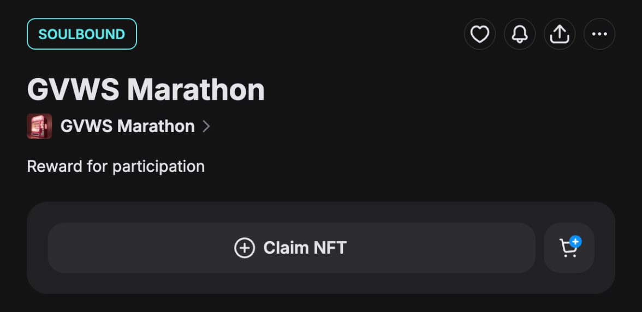Like the NFT with the heart icon
642x312 pixels.
click(x=479, y=34)
